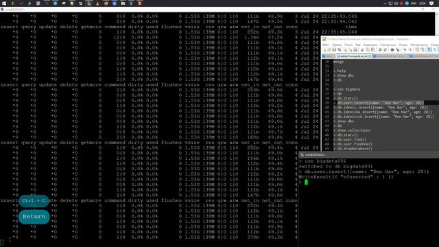The height and width of the screenshot is (247, 439).
Task: Switch the ENG input language indicator
Action: coord(414,3)
